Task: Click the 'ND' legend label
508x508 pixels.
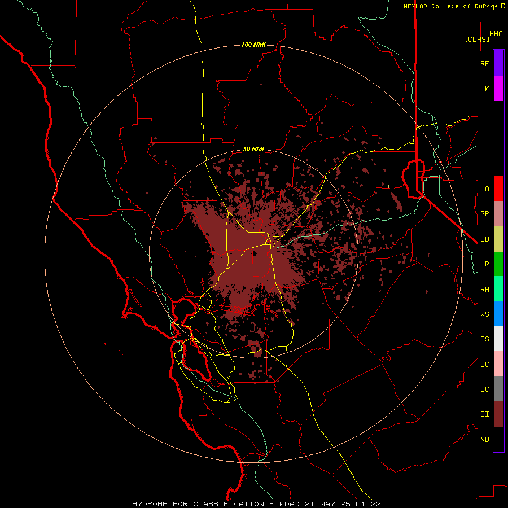Action: click(484, 440)
